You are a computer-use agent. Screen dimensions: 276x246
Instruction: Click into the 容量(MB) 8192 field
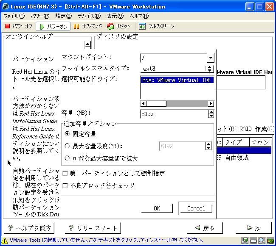point(174,114)
